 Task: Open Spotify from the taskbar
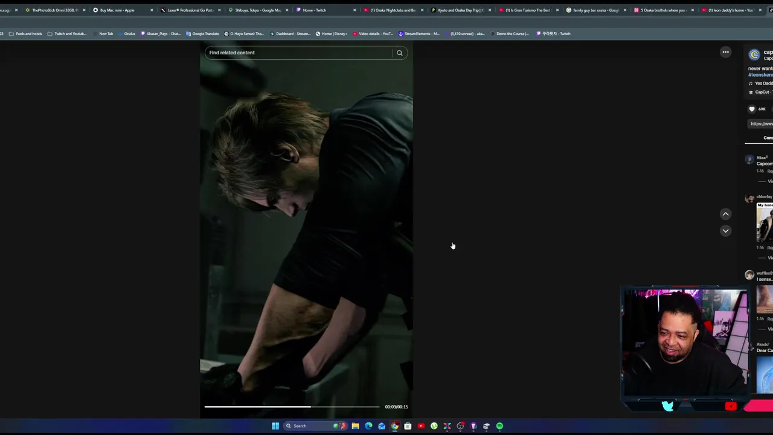coord(499,426)
